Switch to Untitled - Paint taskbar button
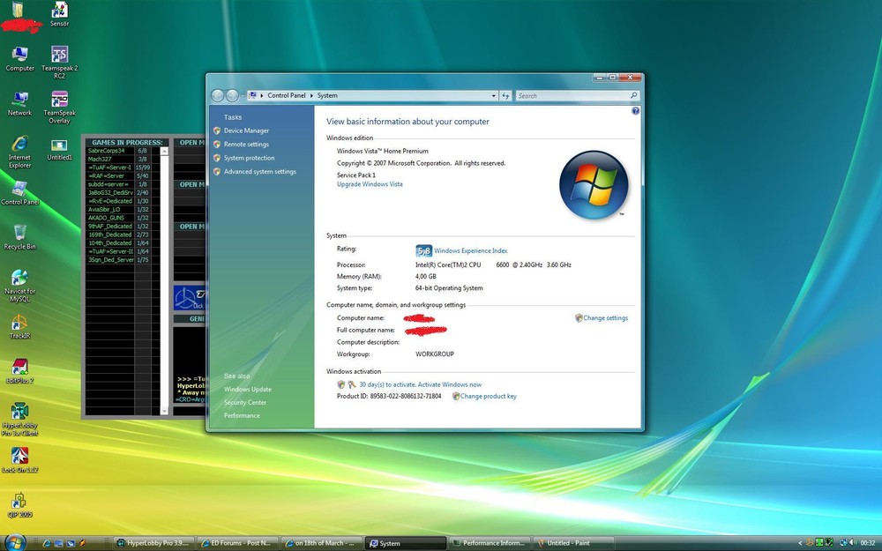This screenshot has width=882, height=551. tap(572, 543)
